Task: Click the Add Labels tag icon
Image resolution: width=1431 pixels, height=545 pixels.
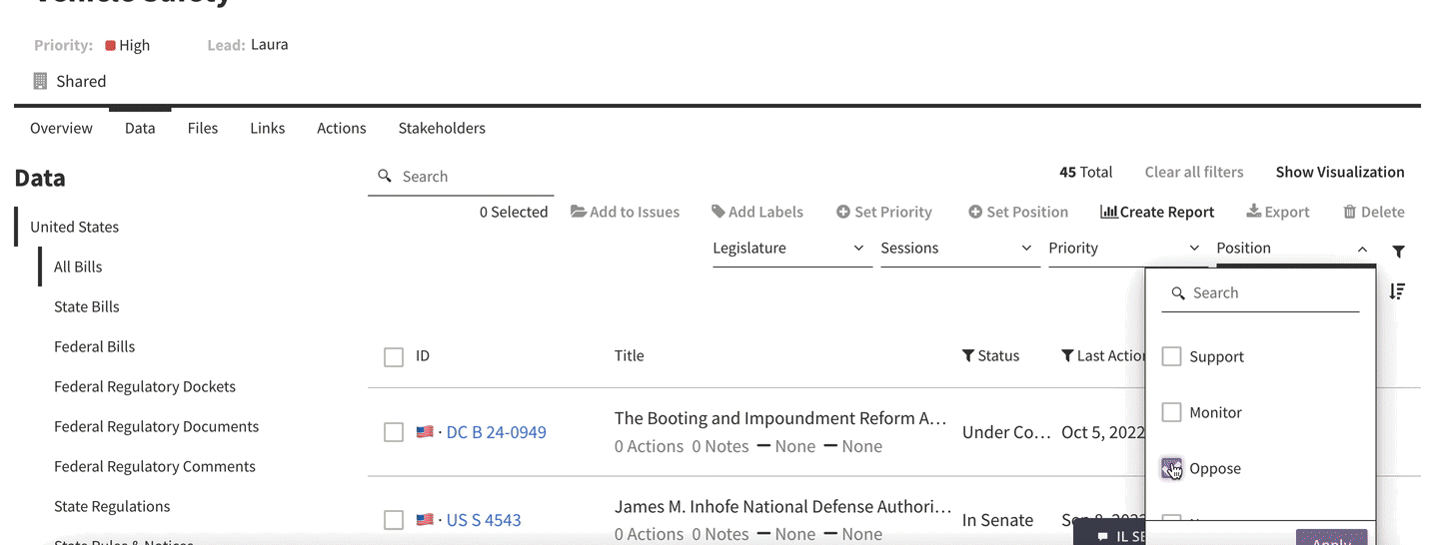Action: (717, 212)
